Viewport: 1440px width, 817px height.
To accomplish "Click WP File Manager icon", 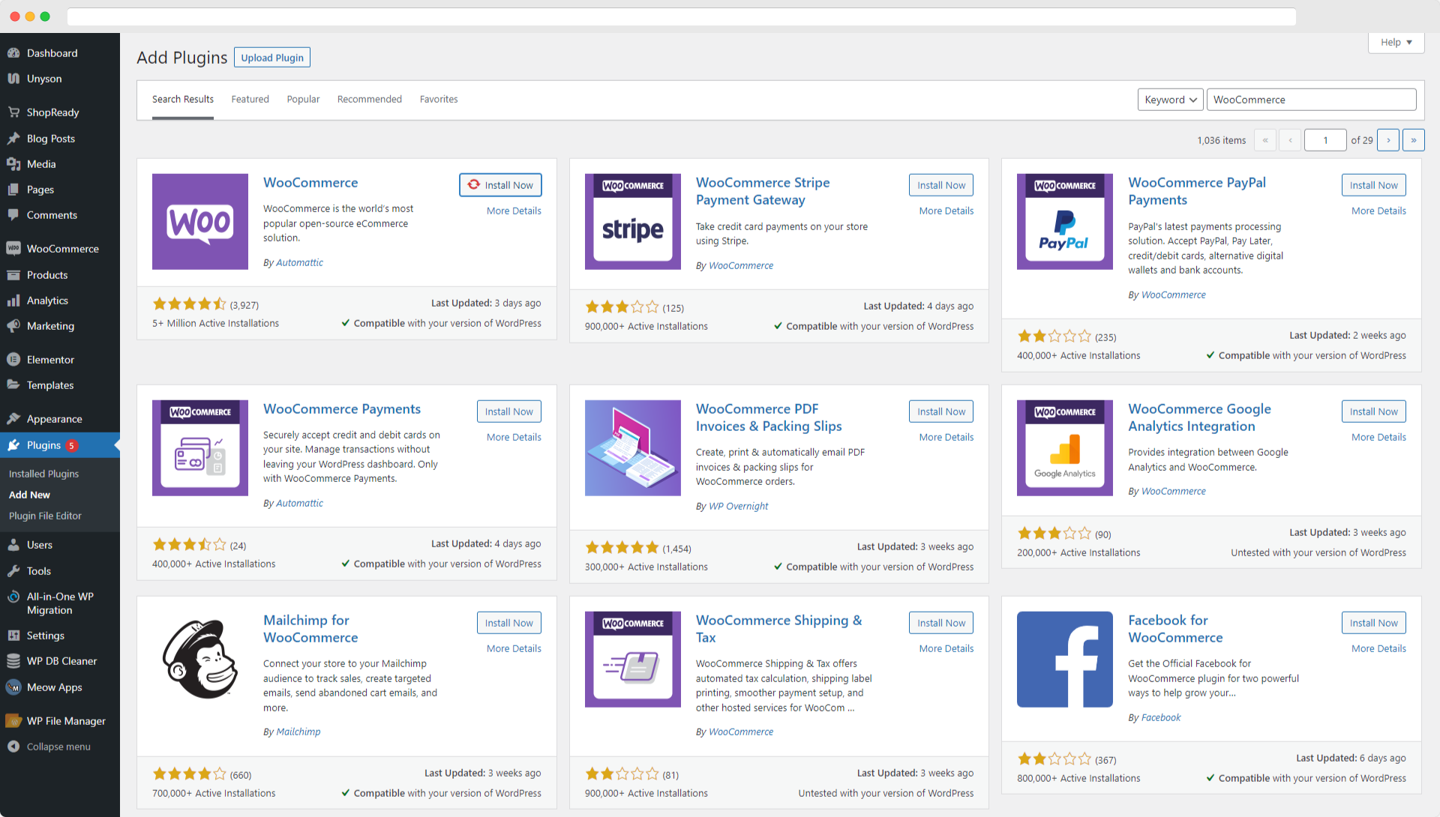I will pos(13,721).
